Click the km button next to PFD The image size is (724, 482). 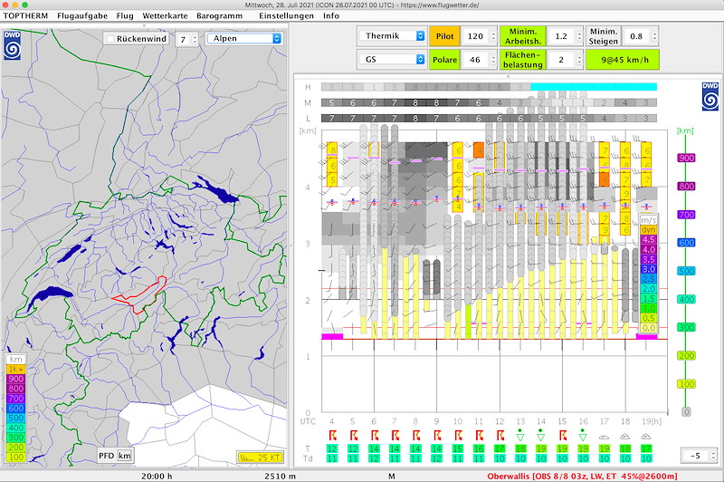pos(125,456)
